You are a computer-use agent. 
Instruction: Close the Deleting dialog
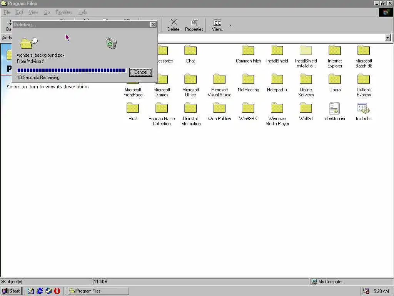(x=153, y=24)
